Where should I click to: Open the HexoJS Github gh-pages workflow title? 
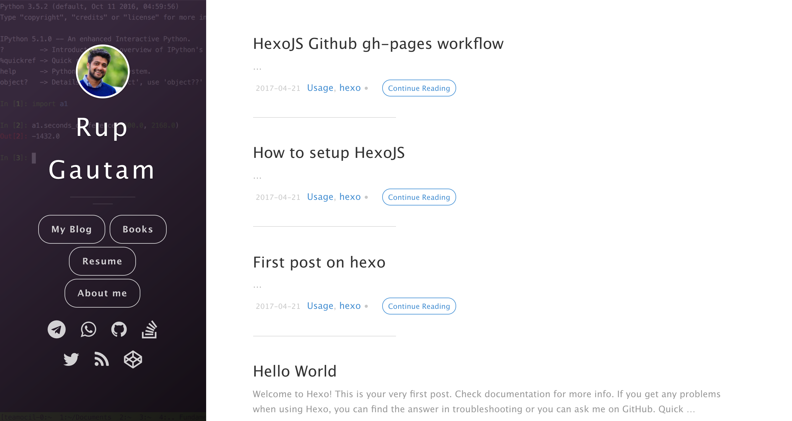[378, 44]
